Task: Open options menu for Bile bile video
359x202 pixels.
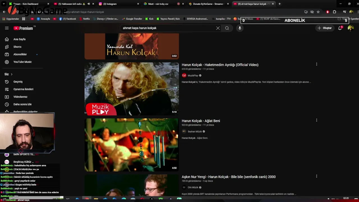Action: [317, 176]
